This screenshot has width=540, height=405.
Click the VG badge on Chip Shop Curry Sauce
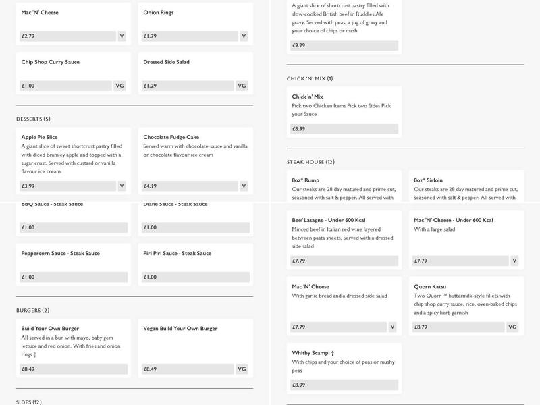coord(119,86)
